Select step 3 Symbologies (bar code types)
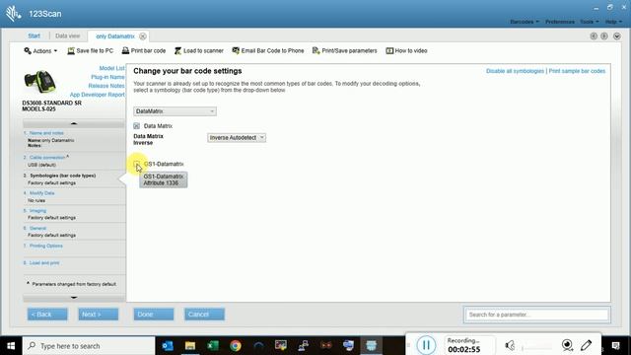 tap(62, 176)
